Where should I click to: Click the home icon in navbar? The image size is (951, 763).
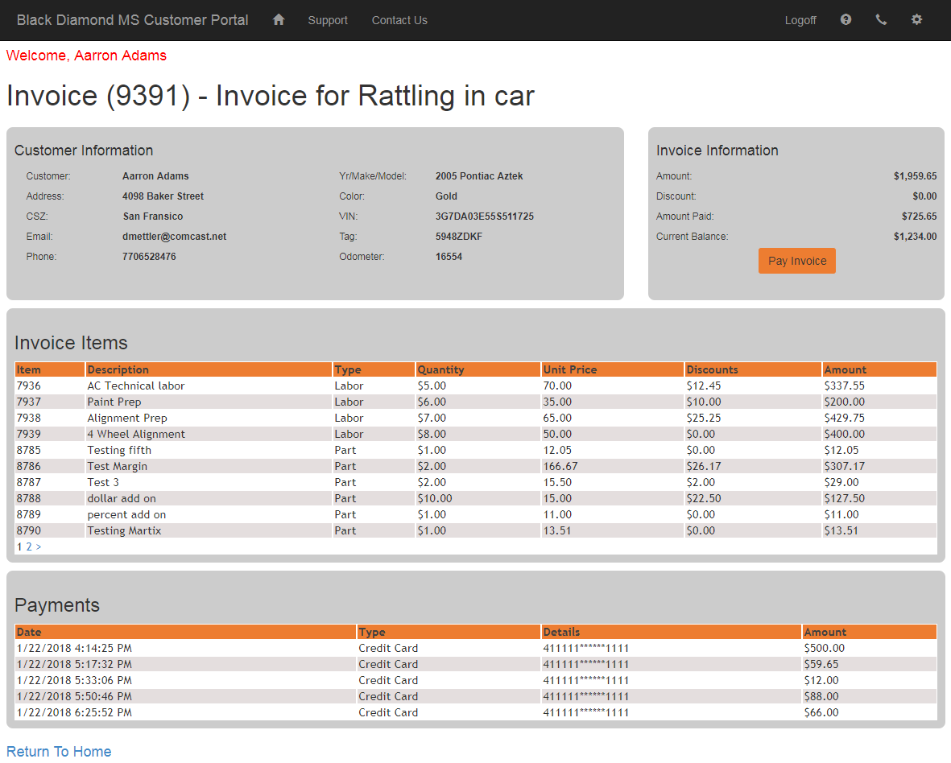pos(279,20)
